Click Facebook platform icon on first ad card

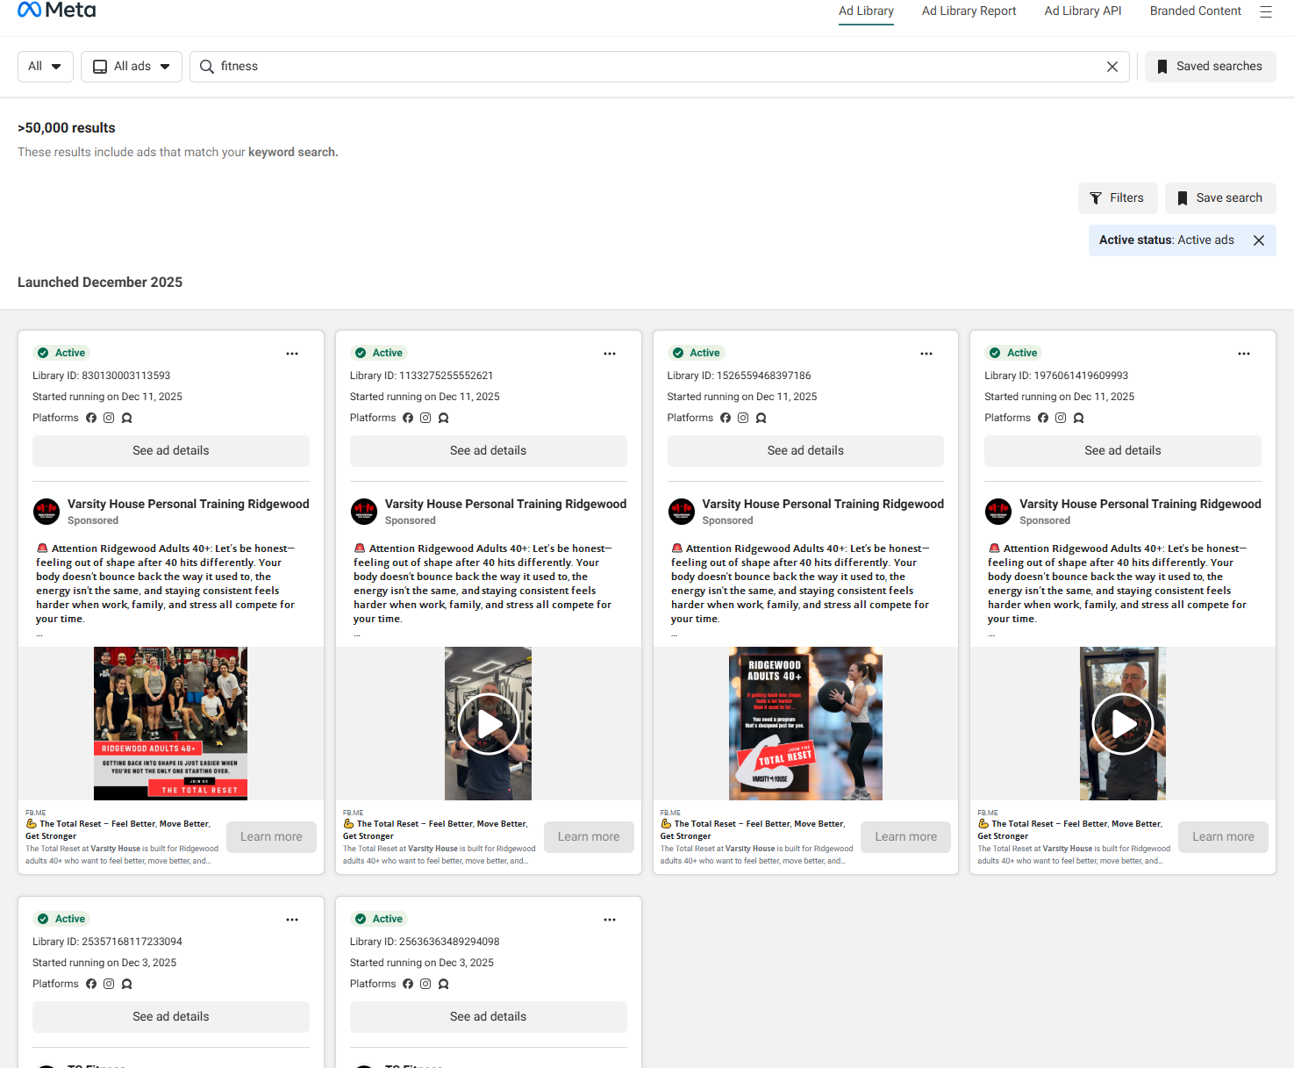tap(91, 418)
